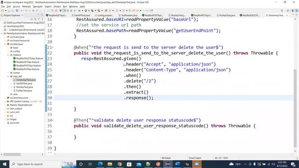Open the Window menu
This screenshot has width=299, height=168.
(x=73, y=7)
